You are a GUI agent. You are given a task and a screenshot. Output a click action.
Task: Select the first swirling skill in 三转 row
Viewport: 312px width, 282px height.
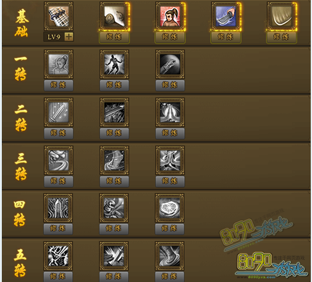tap(59, 160)
